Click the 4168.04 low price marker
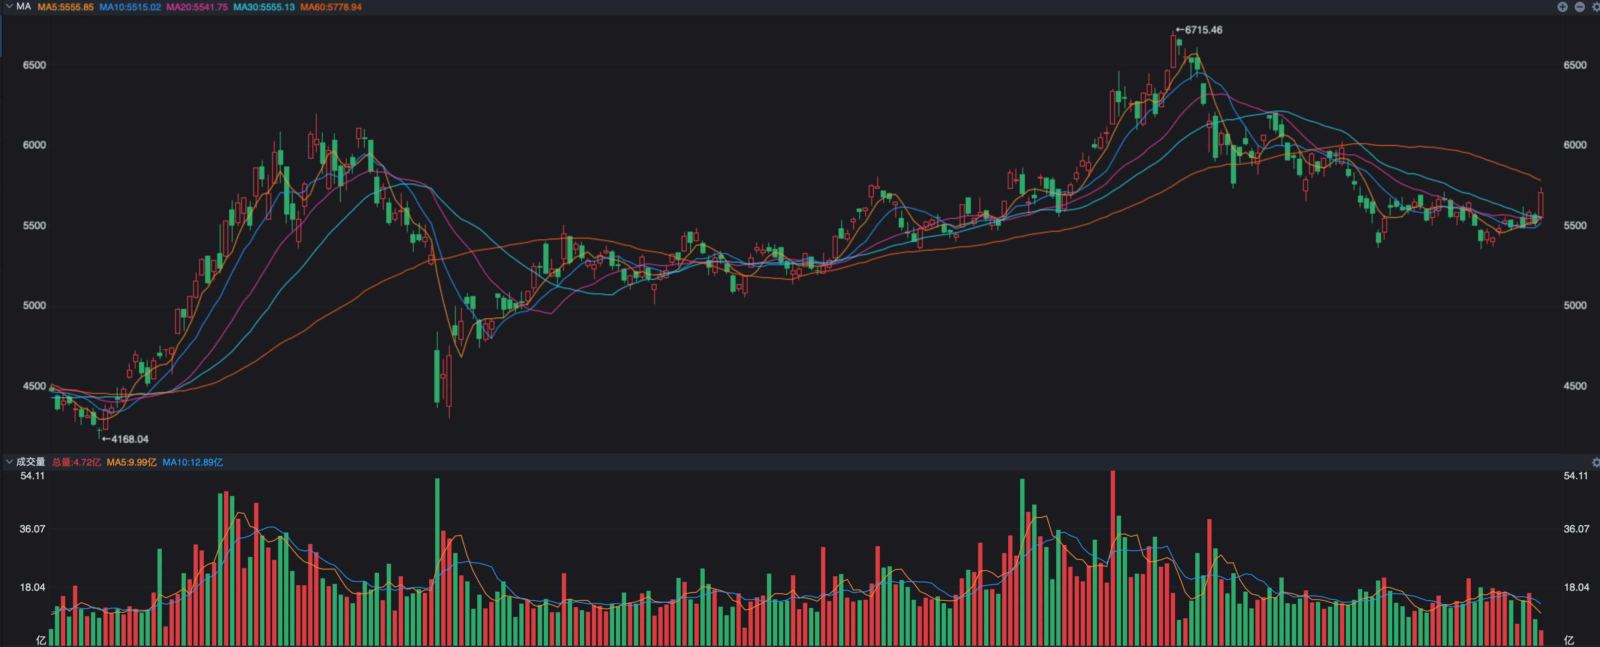 click(x=125, y=439)
